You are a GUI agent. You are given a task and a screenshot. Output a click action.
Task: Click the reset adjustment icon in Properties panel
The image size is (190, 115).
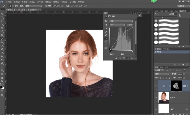[x=124, y=58]
